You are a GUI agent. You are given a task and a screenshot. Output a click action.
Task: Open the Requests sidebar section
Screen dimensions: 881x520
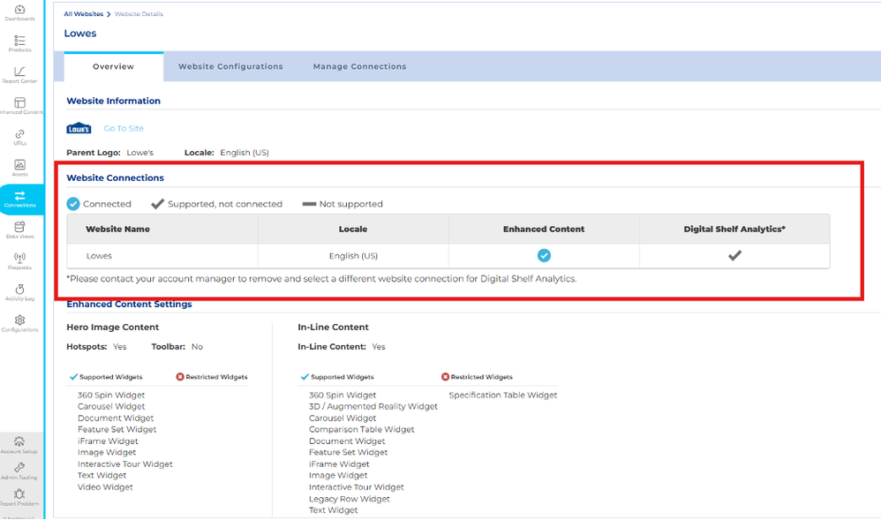(x=19, y=261)
